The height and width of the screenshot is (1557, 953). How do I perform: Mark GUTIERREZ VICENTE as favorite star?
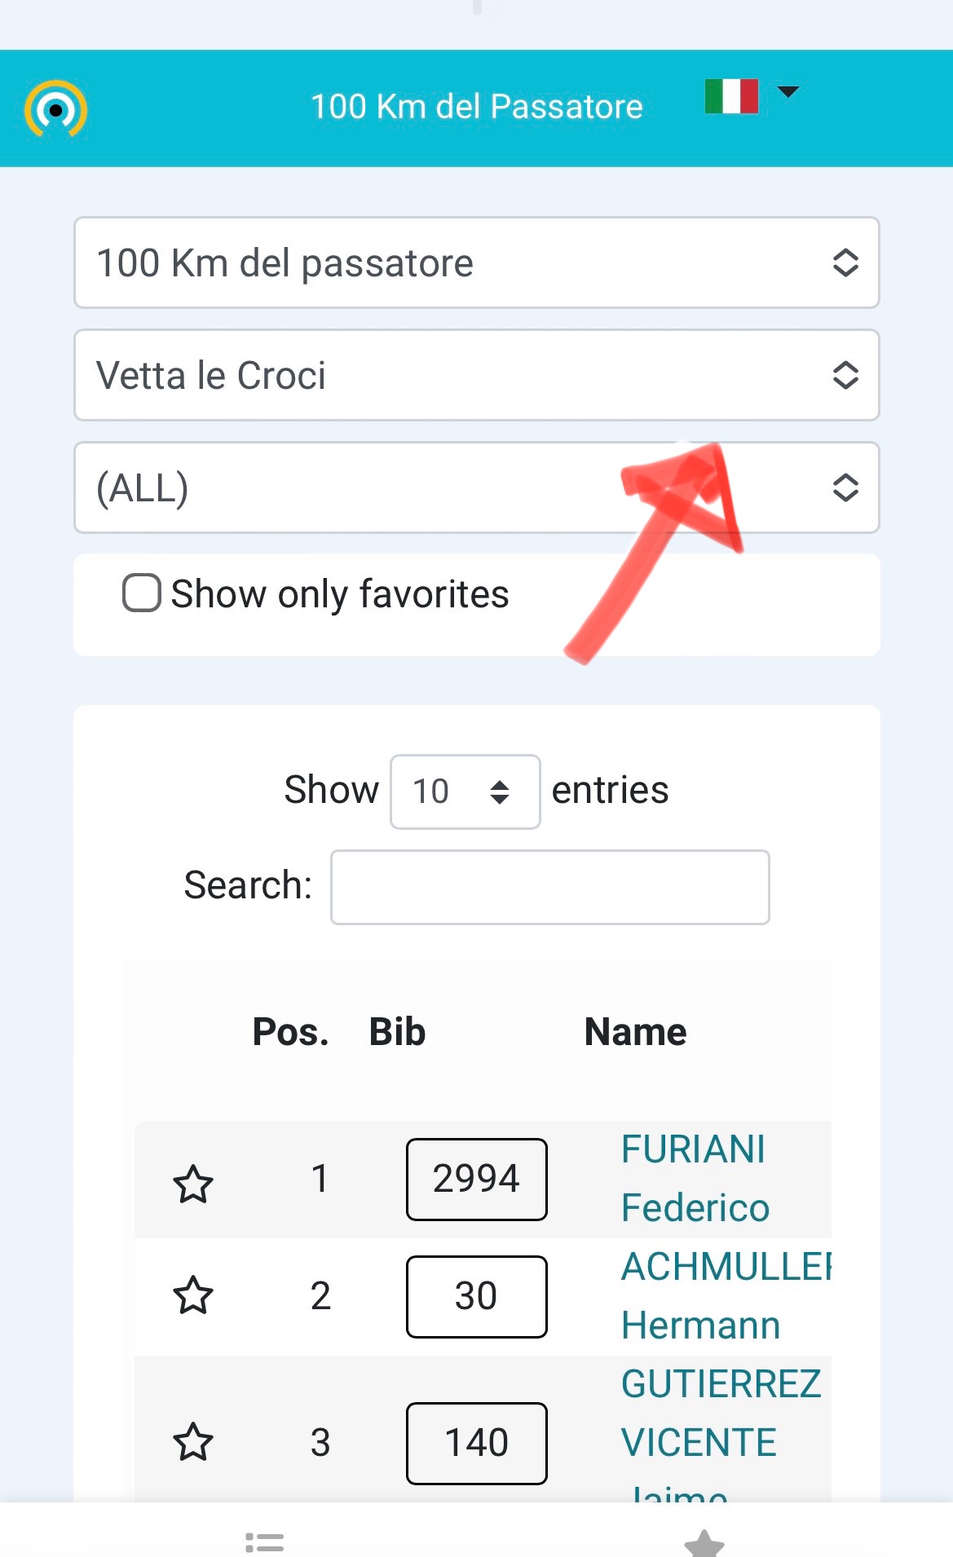pyautogui.click(x=193, y=1441)
